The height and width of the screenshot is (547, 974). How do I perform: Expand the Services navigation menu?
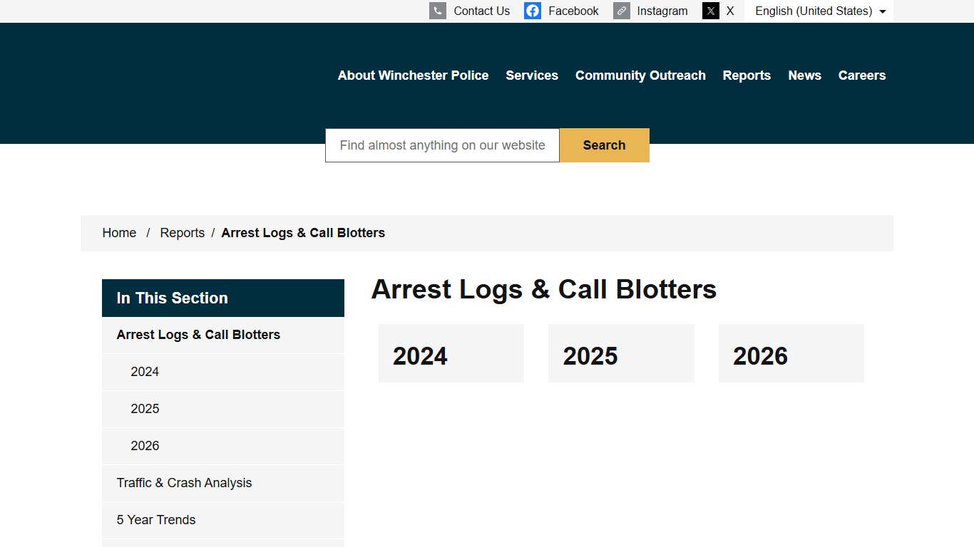531,75
